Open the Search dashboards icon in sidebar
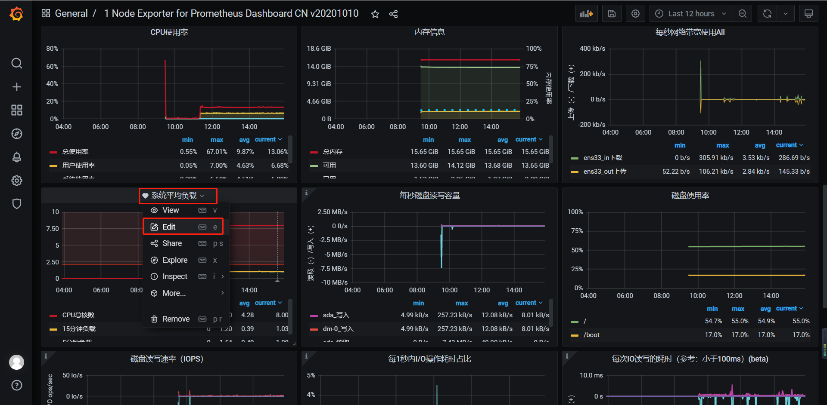This screenshot has height=405, width=827. [16, 64]
